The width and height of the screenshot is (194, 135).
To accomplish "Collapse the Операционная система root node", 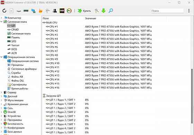I will [1, 57].
